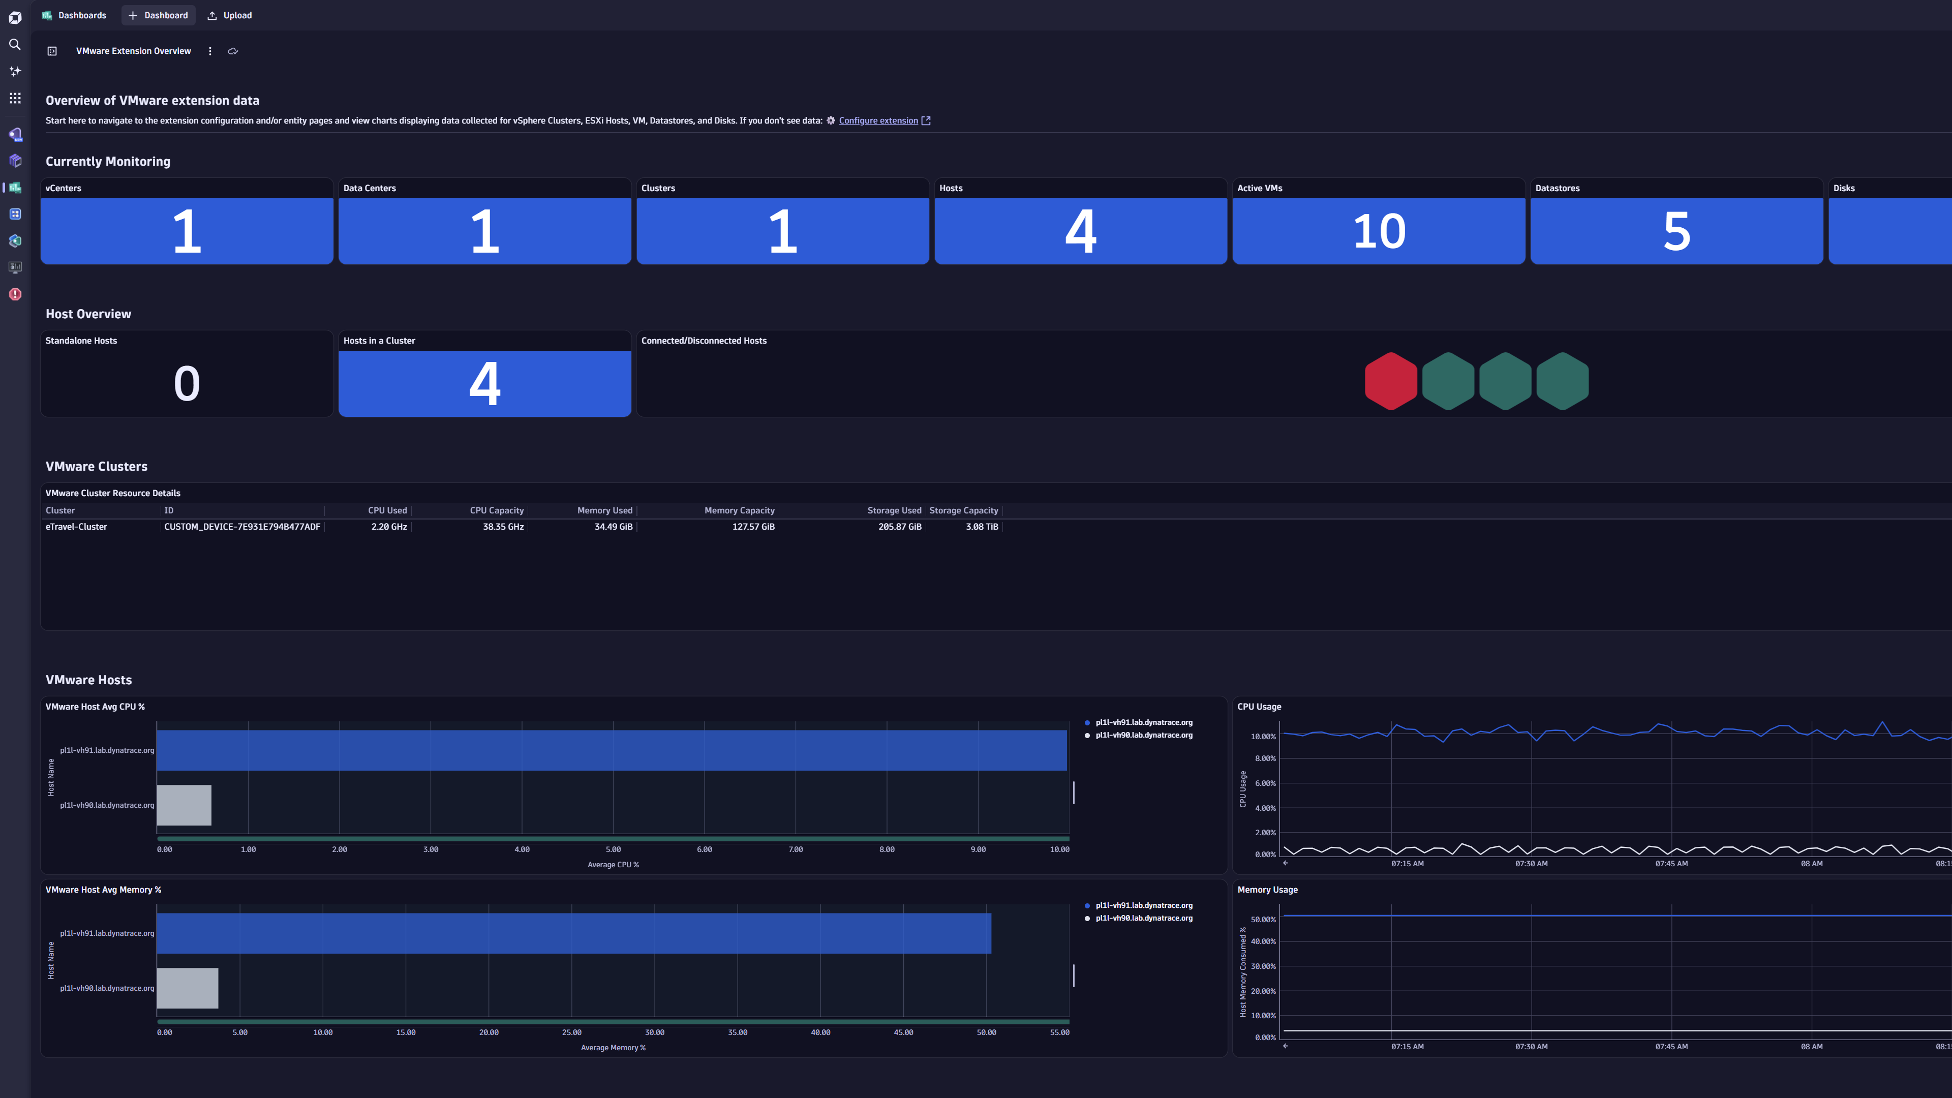Open the red Problems icon in the sidebar
The image size is (1952, 1098).
(14, 294)
